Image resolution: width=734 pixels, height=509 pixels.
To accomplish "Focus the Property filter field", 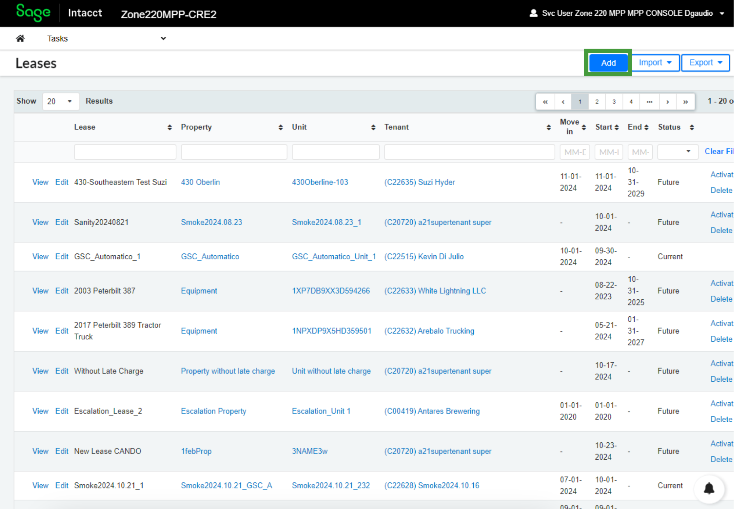I will 234,152.
